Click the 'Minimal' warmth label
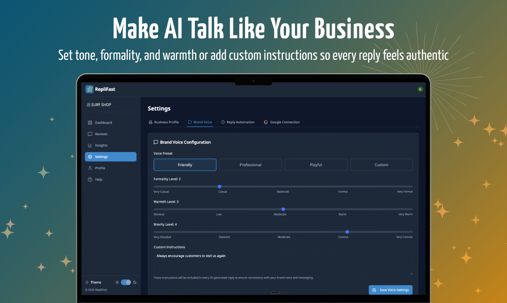The height and width of the screenshot is (303, 507). coord(159,214)
